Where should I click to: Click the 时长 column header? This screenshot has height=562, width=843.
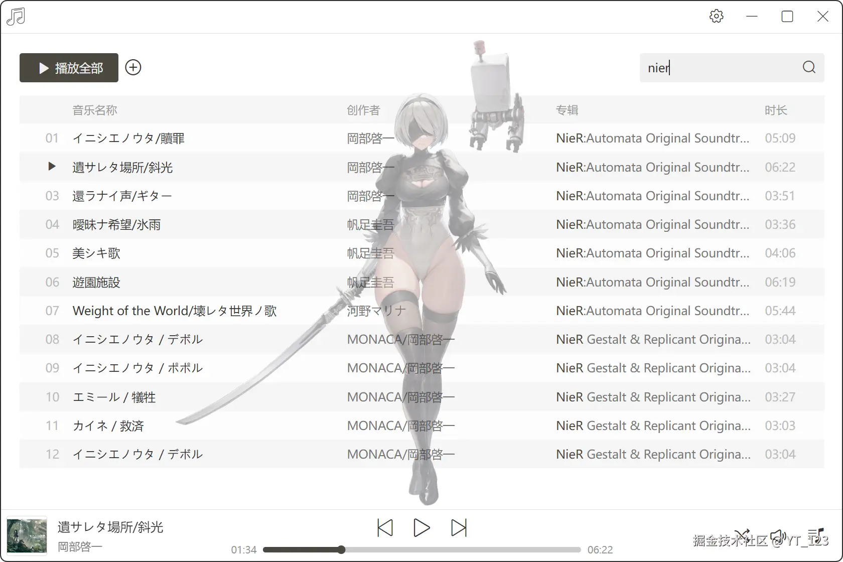point(776,110)
